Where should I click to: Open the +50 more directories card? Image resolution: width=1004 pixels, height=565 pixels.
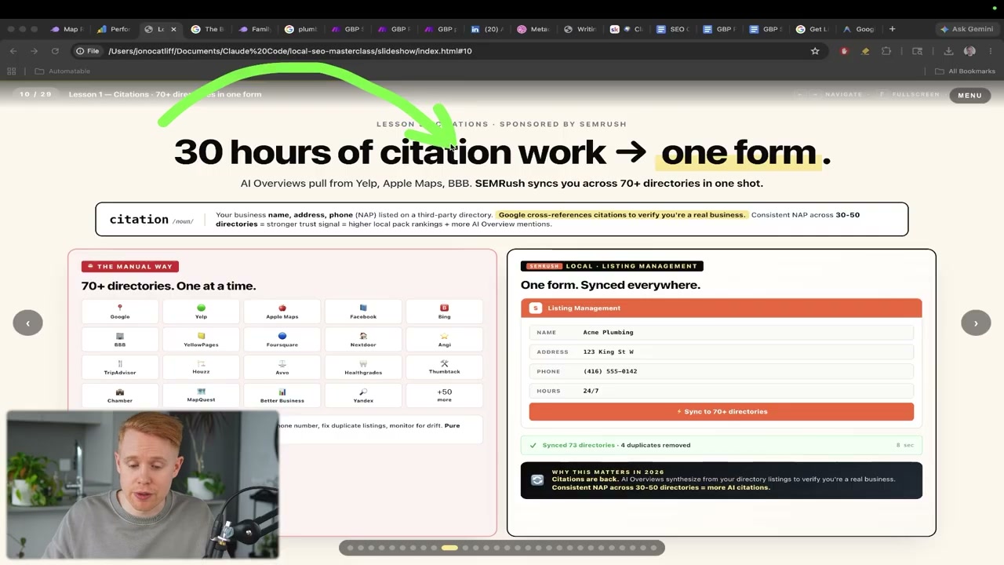[x=444, y=395]
